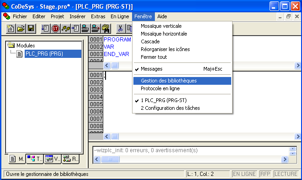Screen dimensions: 302x180
Task: Activate window 1 PLC_PRG (PRG-ST)
Action: [182, 100]
